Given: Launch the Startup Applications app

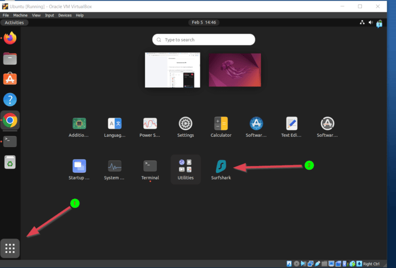Looking at the screenshot, I should [79, 170].
